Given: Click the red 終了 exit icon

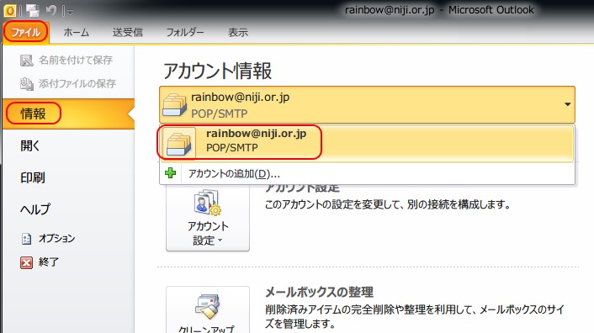Looking at the screenshot, I should (27, 262).
